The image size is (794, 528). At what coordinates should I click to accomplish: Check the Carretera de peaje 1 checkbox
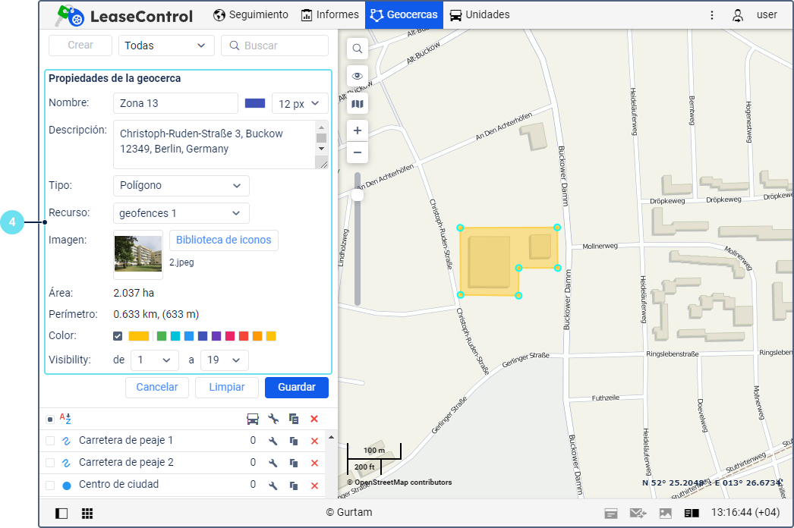(x=50, y=441)
